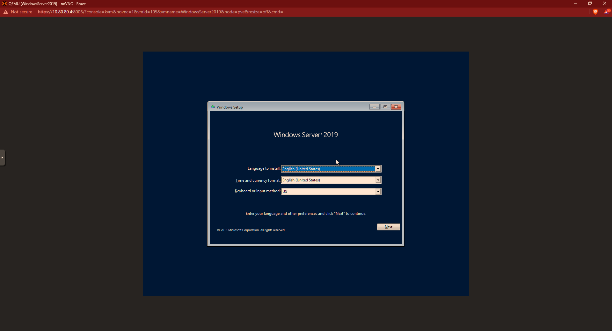Minimize the Windows Setup dialog
Viewport: 612px width, 331px height.
pos(374,107)
